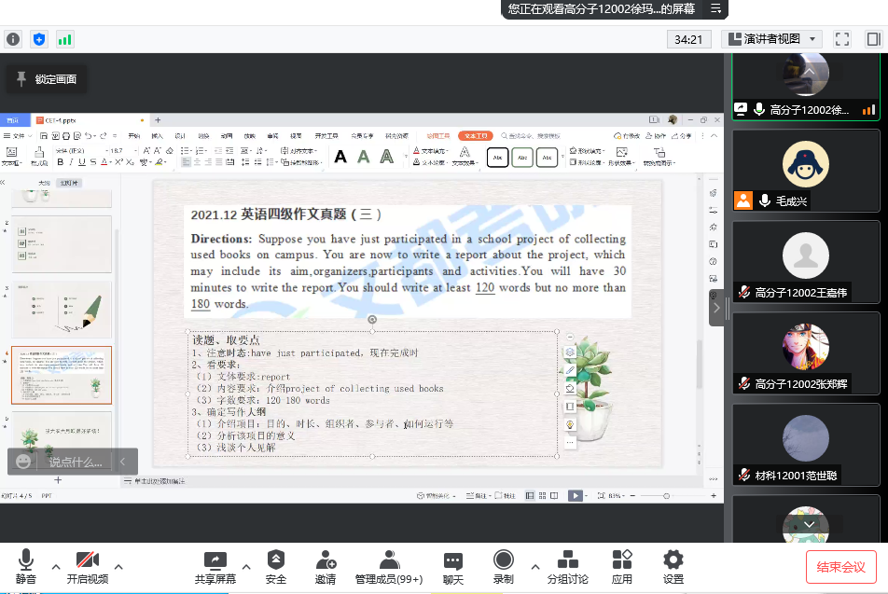Open the Speaker View dropdown
Image resolution: width=888 pixels, height=594 pixels.
pos(770,39)
